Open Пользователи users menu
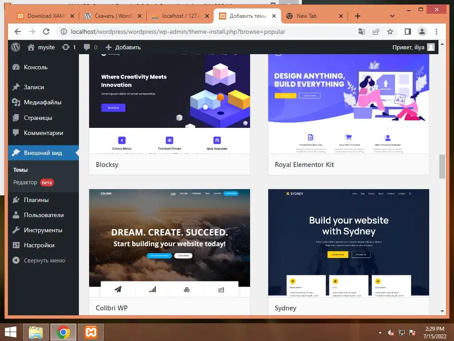454x341 pixels. point(43,215)
